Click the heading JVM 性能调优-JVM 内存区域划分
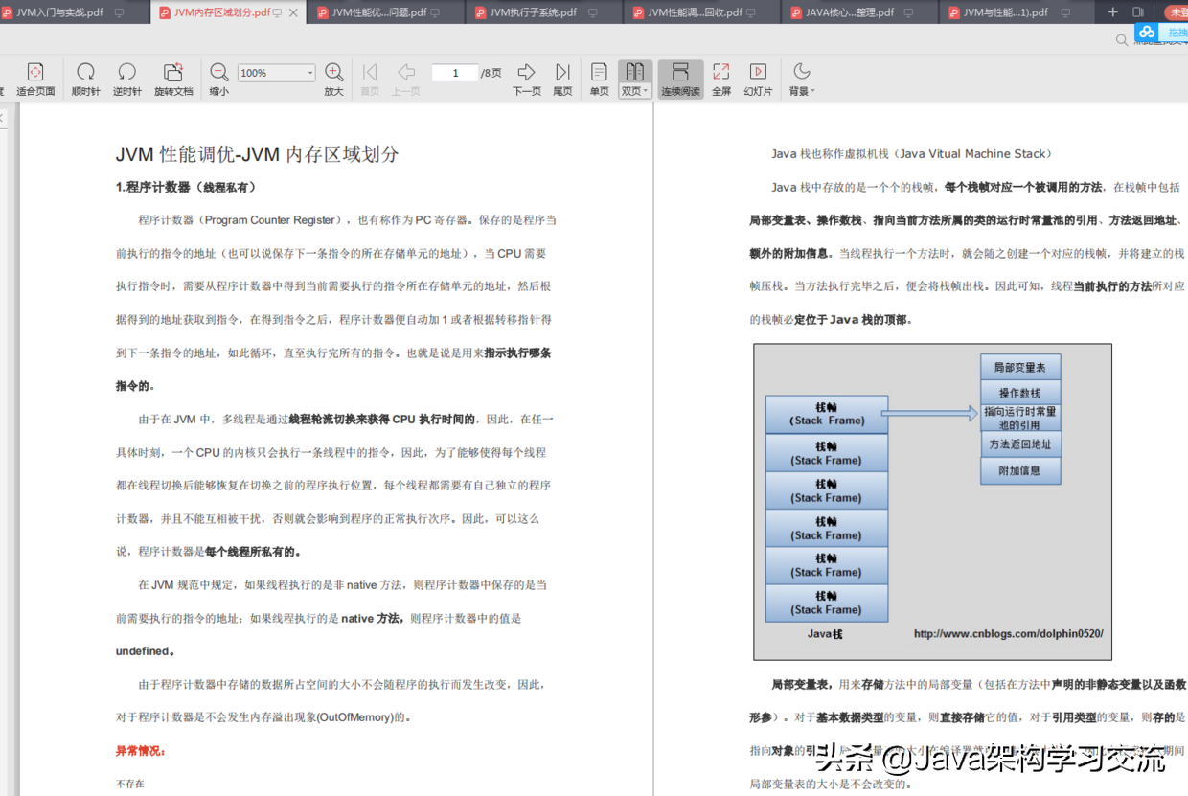 [257, 154]
